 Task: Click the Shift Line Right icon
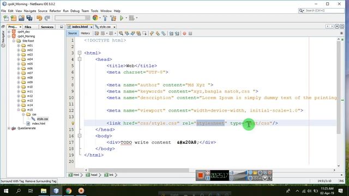pyautogui.click(x=177, y=33)
